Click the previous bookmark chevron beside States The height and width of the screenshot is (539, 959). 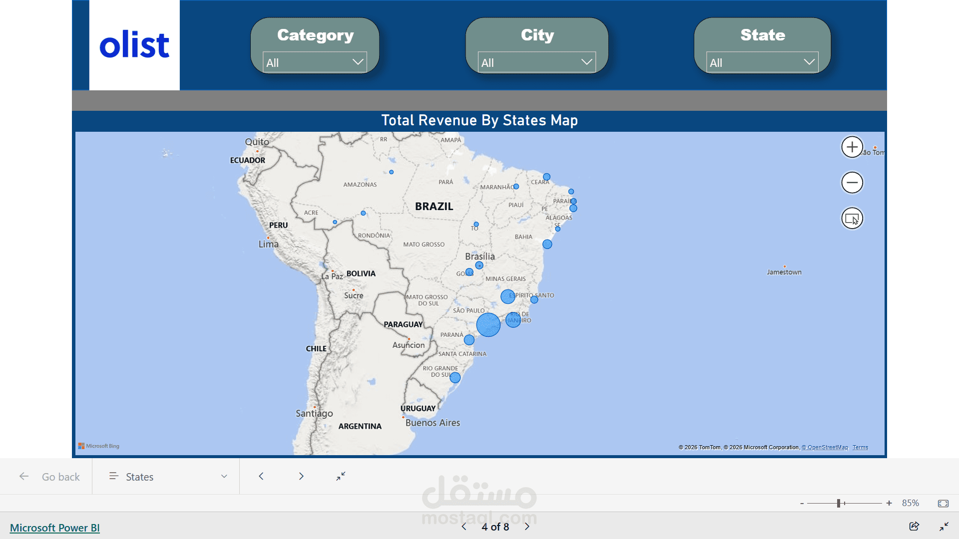tap(261, 477)
